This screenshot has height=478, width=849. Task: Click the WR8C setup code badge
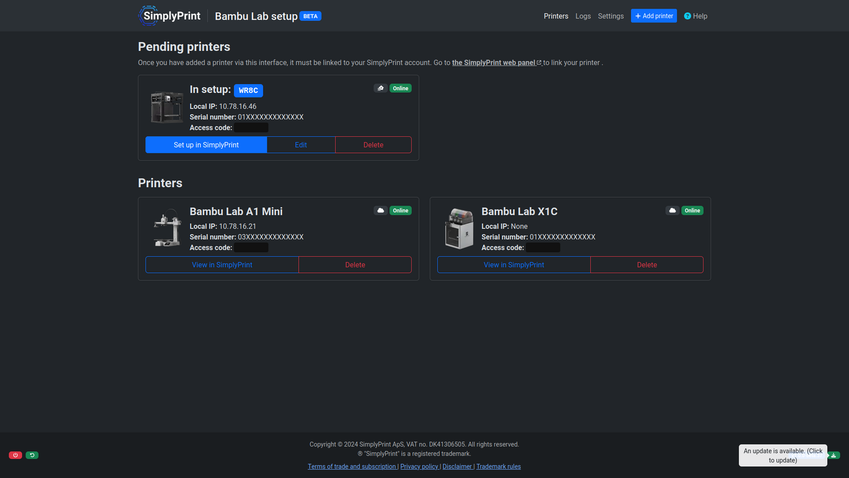pyautogui.click(x=248, y=91)
